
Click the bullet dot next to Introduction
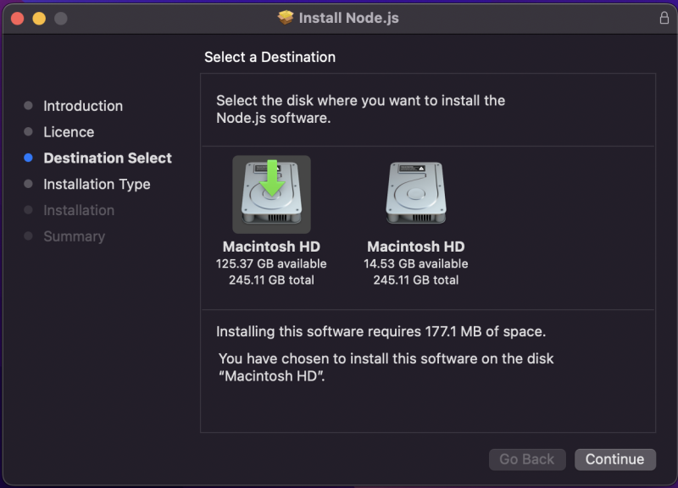click(28, 106)
